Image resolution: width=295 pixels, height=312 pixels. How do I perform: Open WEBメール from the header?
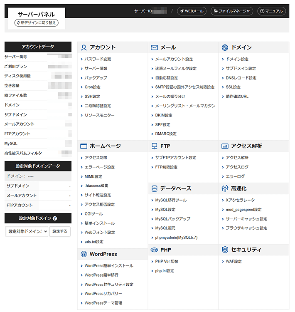pyautogui.click(x=192, y=11)
